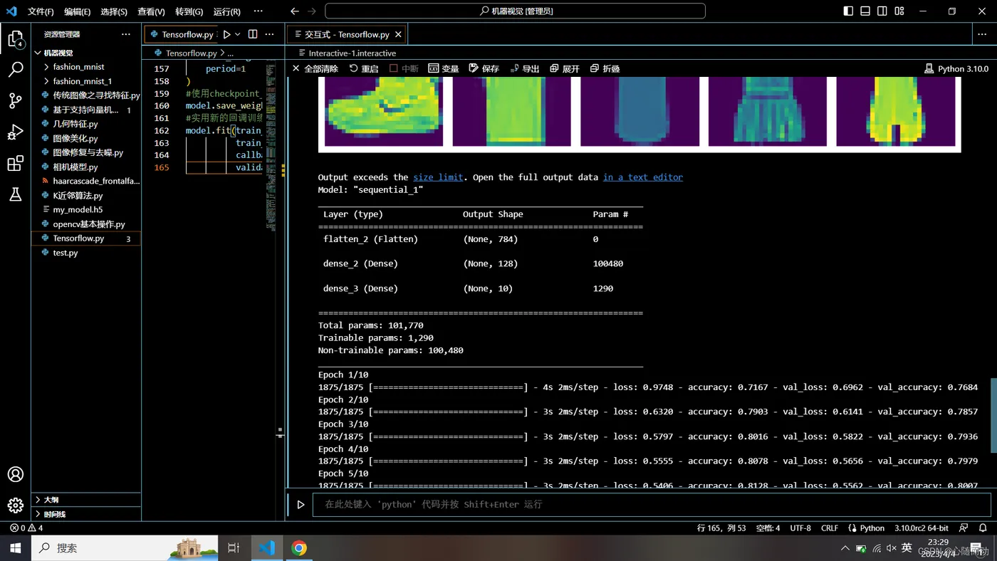Collapse all cells with 折叠

click(x=605, y=68)
